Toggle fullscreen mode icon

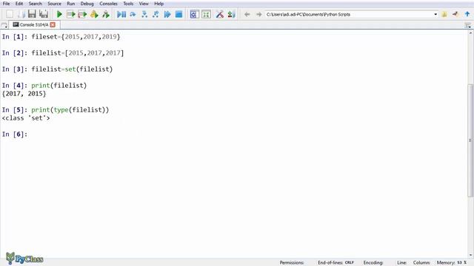206,14
